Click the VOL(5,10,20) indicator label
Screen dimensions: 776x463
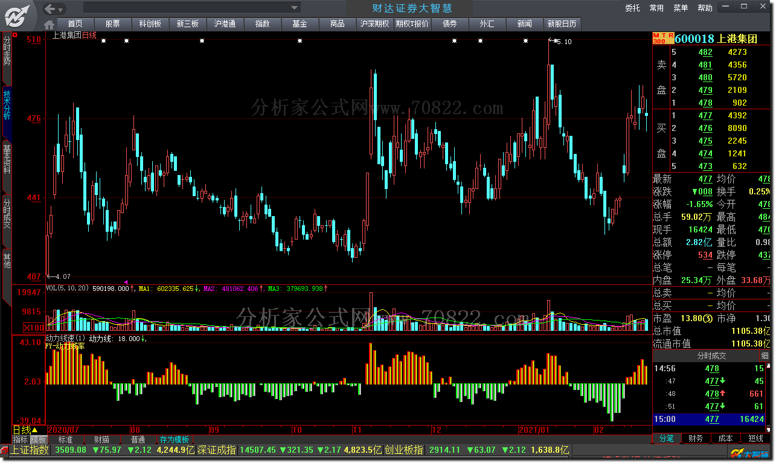point(68,289)
